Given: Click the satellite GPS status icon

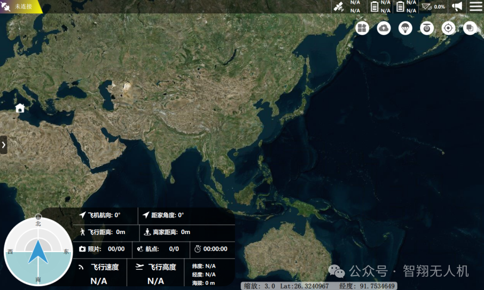Looking at the screenshot, I should (x=339, y=6).
